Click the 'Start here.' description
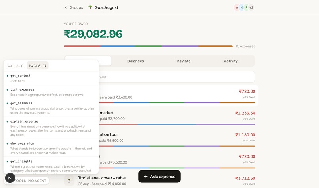The image size is (319, 188). [18, 81]
